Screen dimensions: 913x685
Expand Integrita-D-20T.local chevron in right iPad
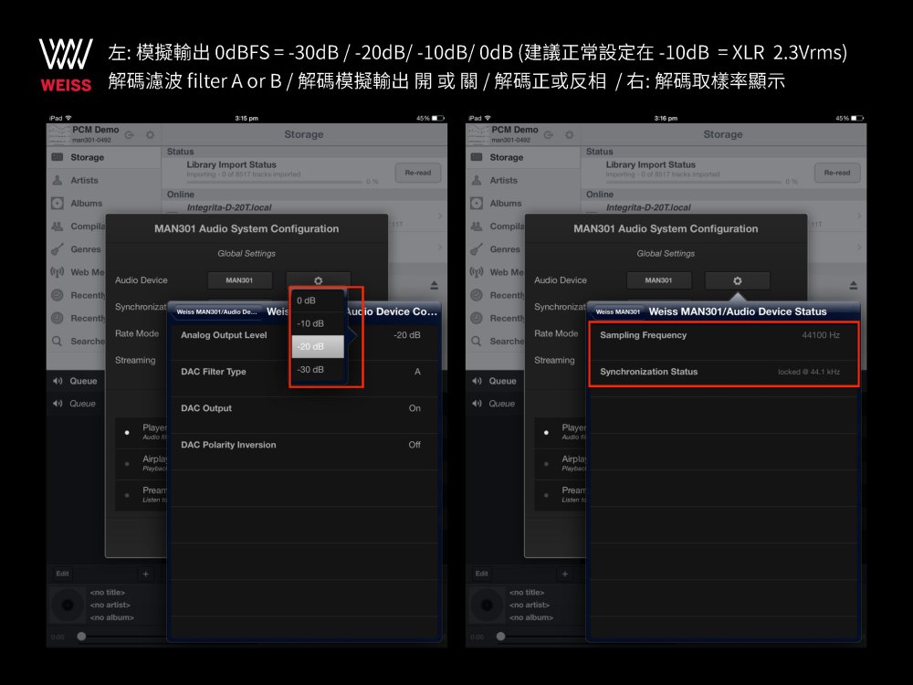point(858,216)
